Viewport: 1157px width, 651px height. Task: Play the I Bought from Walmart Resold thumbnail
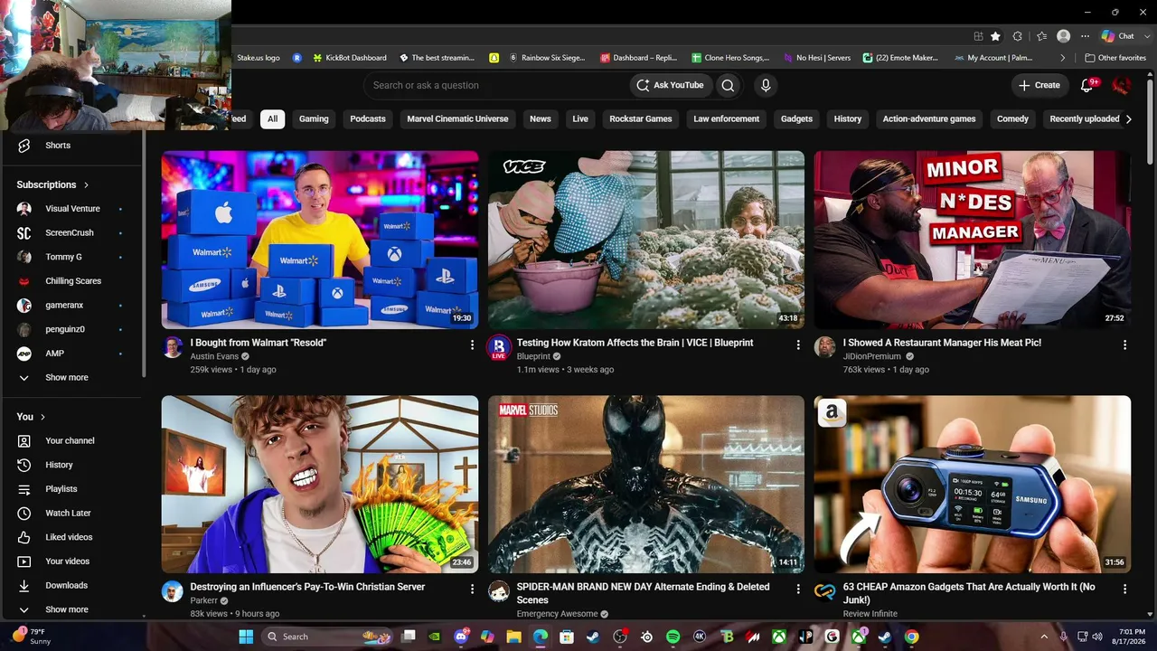320,240
